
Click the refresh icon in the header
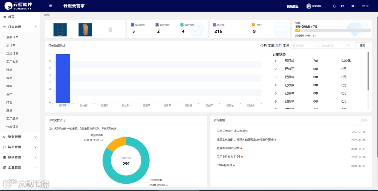[x=342, y=6]
